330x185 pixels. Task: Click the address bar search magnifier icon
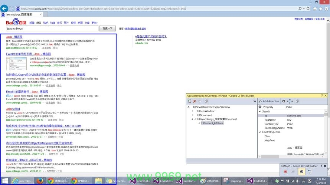pos(300,9)
